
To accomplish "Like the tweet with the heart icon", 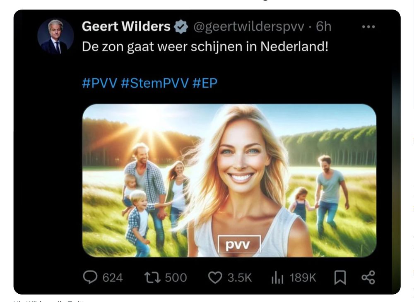I will coord(215,278).
